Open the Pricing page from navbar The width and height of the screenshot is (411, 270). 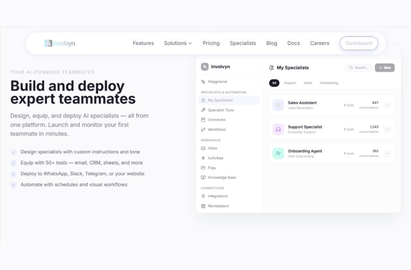pyautogui.click(x=211, y=43)
